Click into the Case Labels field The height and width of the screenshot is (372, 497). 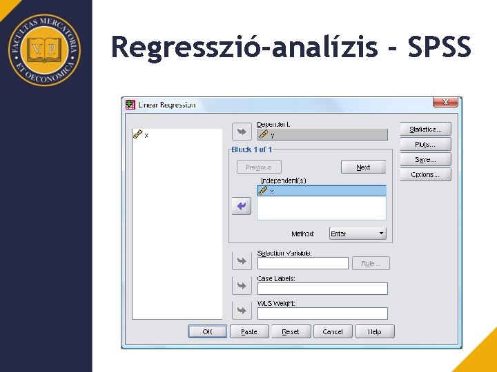[322, 289]
